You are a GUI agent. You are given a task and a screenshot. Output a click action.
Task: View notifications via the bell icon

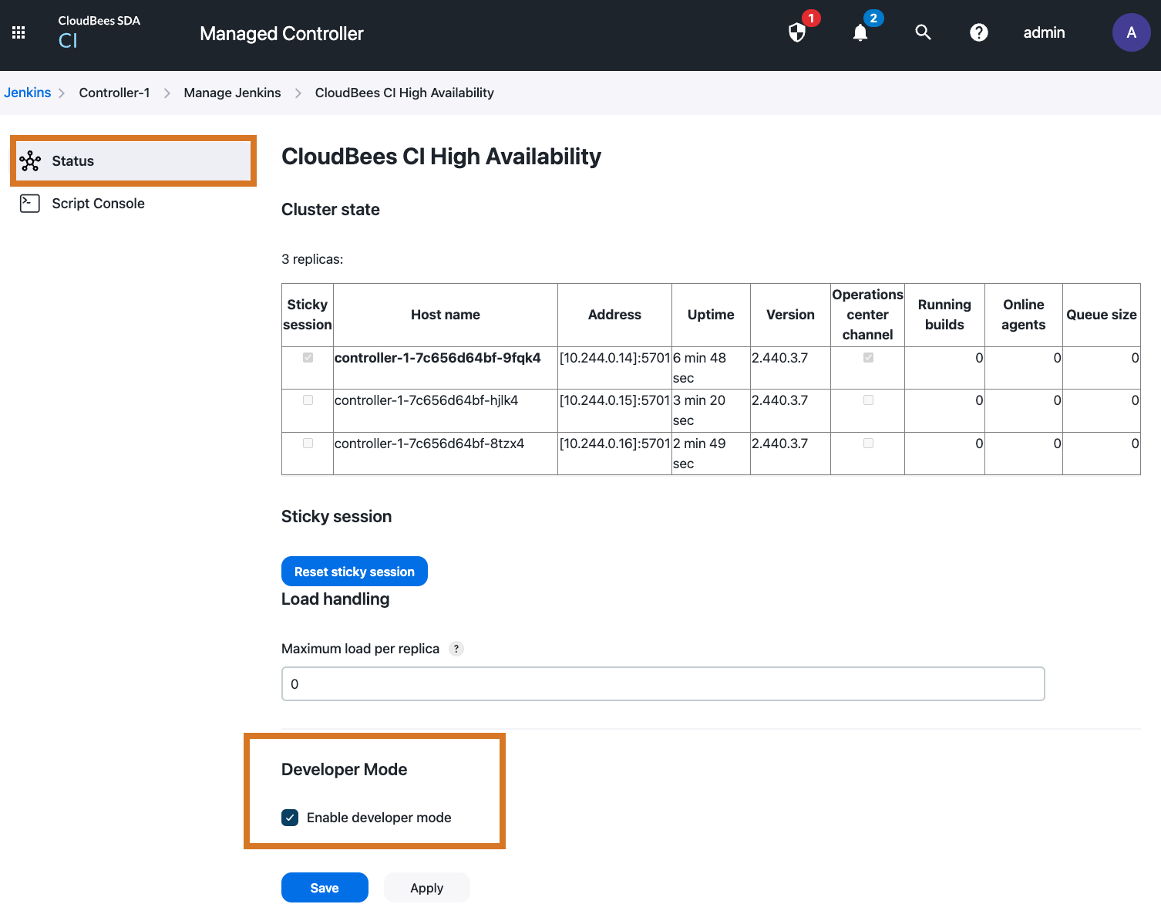click(860, 32)
